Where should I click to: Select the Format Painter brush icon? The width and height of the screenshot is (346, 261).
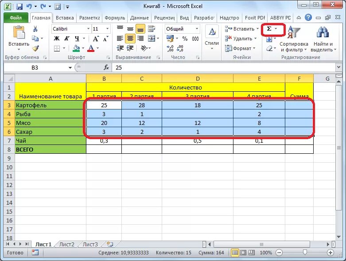(x=35, y=48)
